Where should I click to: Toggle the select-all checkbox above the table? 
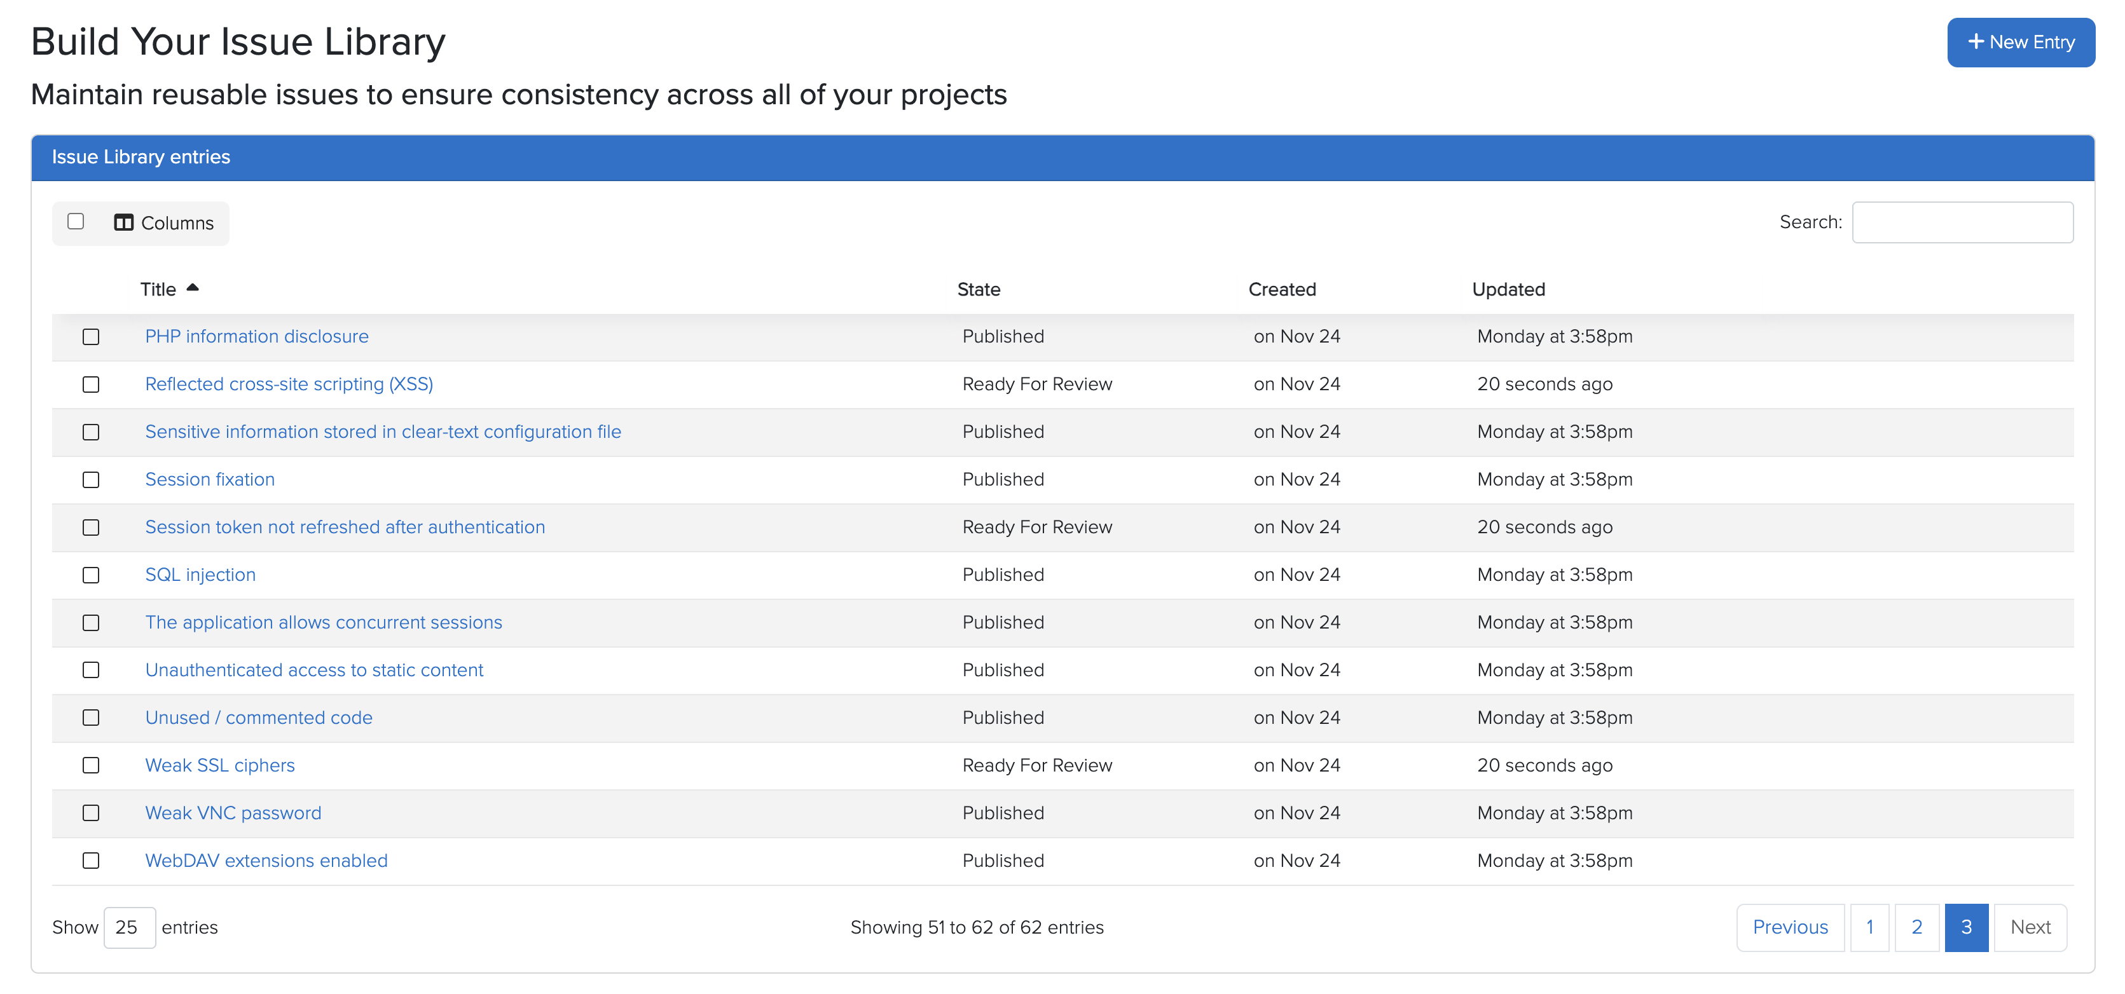click(76, 221)
